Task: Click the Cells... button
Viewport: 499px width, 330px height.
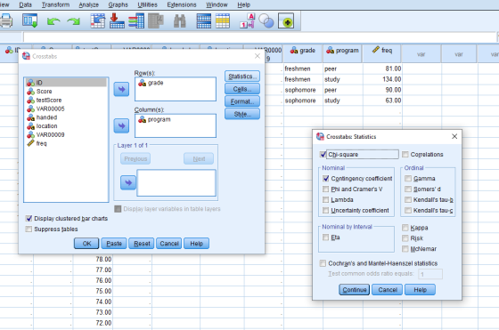Action: pyautogui.click(x=242, y=89)
